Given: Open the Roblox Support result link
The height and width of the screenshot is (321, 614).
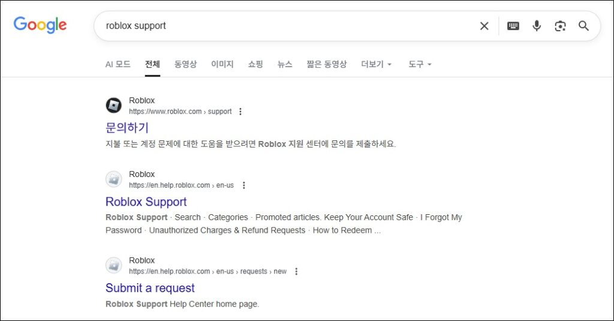Looking at the screenshot, I should point(146,202).
